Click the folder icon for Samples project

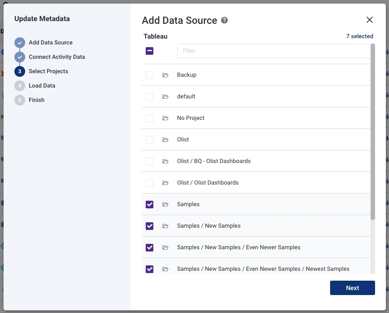(x=165, y=204)
